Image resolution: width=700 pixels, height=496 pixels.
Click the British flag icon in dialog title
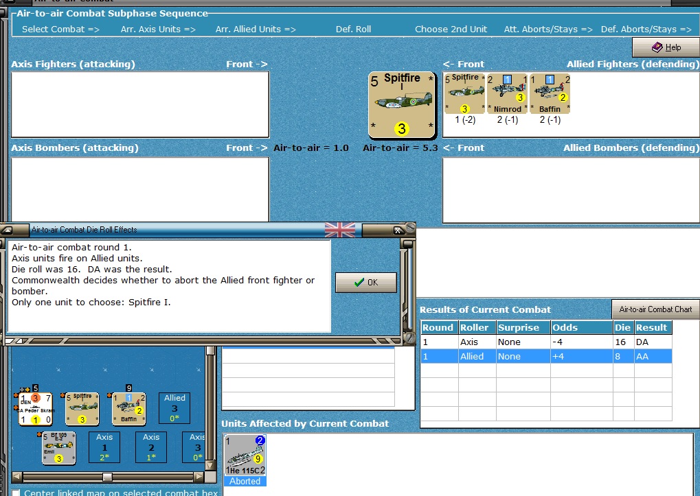[340, 230]
